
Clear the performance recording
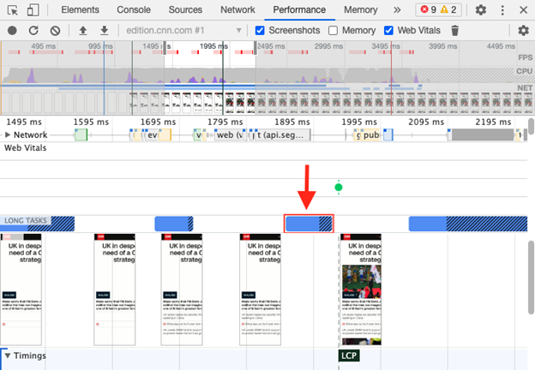coord(55,31)
